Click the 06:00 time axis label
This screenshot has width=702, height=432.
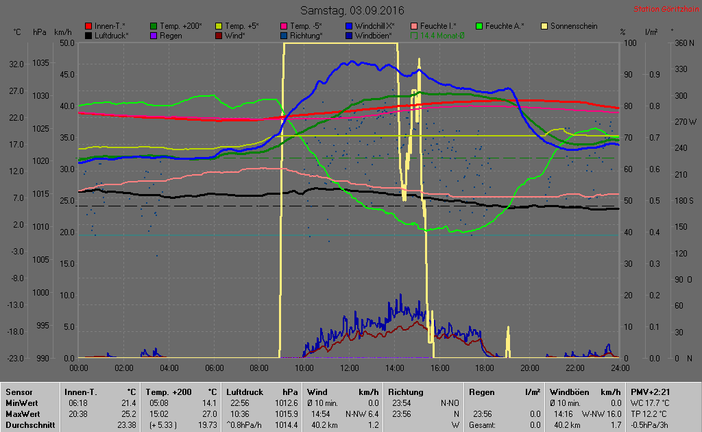(214, 368)
